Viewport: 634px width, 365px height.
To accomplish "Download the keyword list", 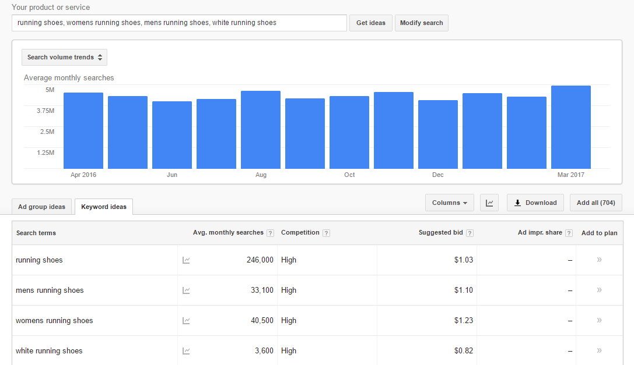I will 535,203.
